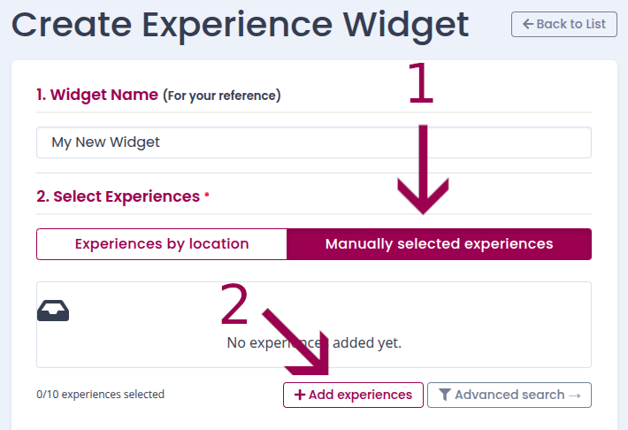This screenshot has width=628, height=430.
Task: Switch to Experiences by location
Action: click(x=162, y=244)
